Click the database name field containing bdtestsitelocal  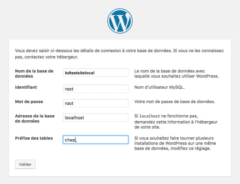point(96,73)
